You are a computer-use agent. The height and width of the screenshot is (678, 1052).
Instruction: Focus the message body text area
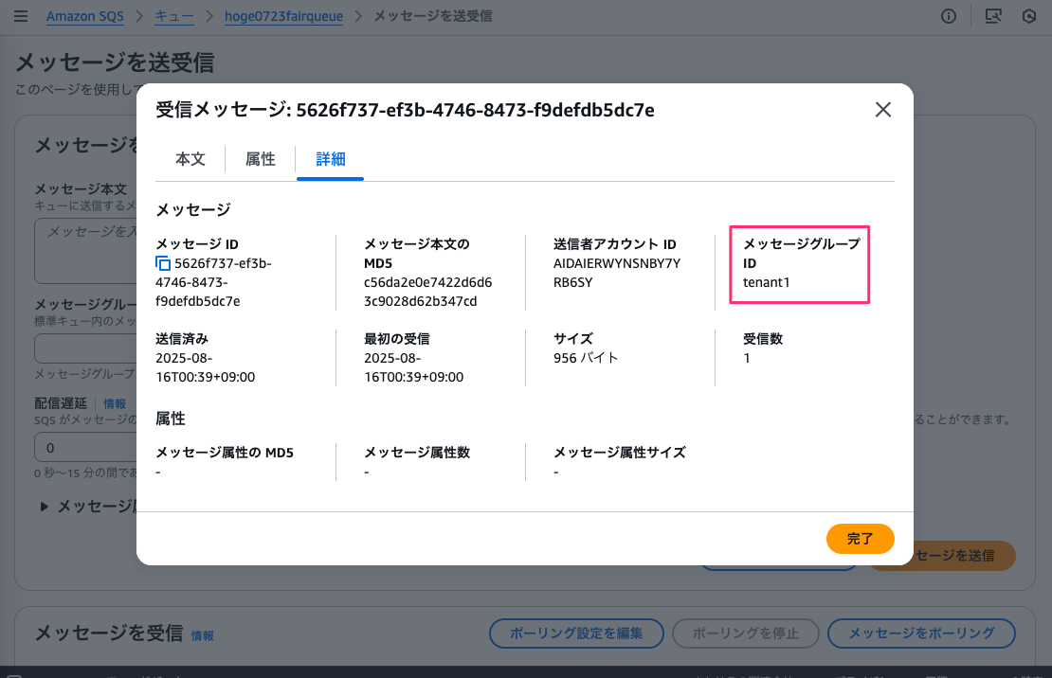[86, 251]
